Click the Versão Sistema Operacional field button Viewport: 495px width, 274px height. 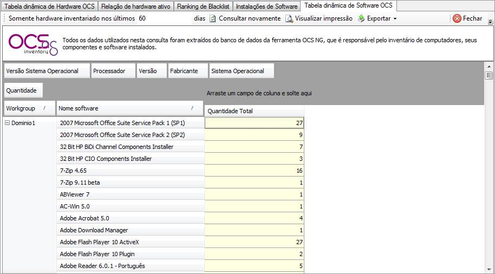click(x=47, y=71)
